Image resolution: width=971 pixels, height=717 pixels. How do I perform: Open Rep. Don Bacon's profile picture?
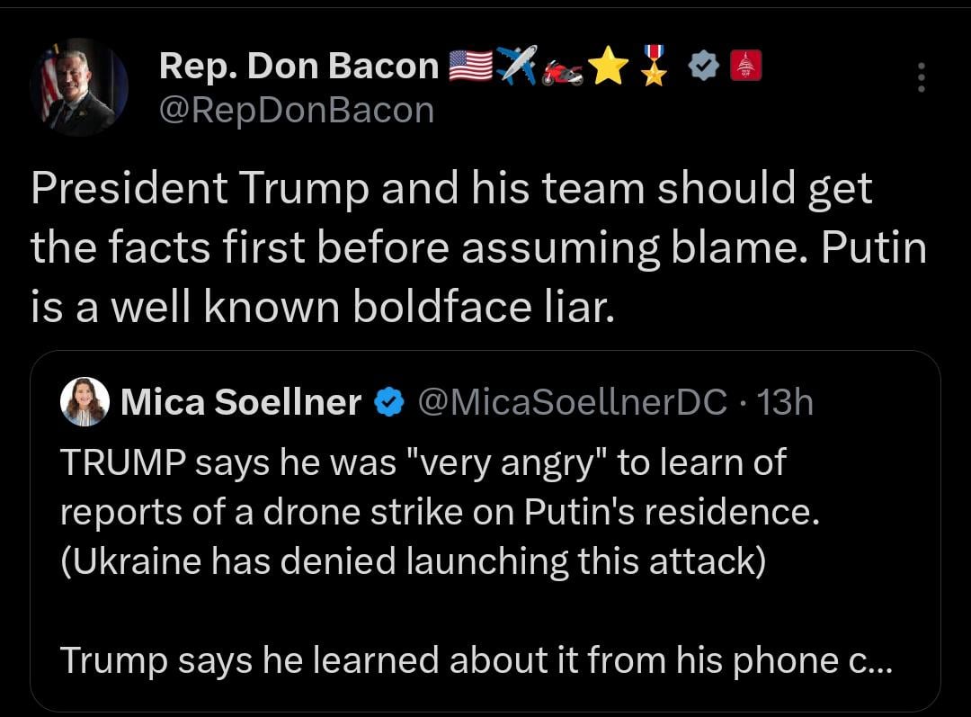pos(78,87)
